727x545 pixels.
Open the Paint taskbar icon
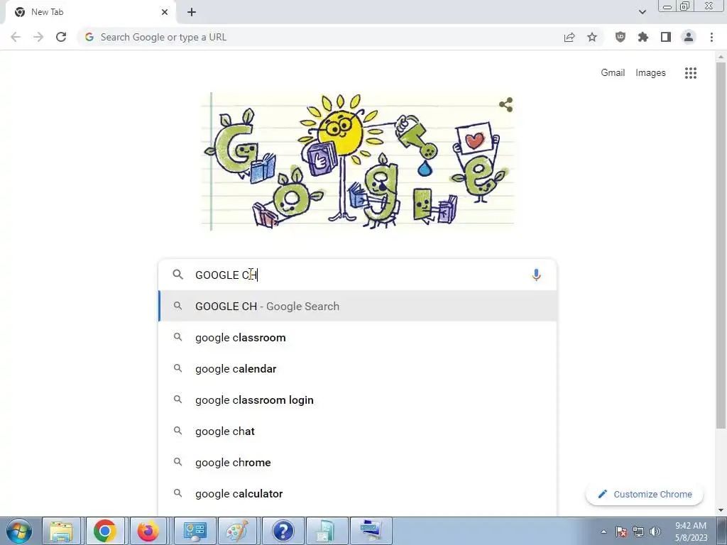tap(237, 531)
